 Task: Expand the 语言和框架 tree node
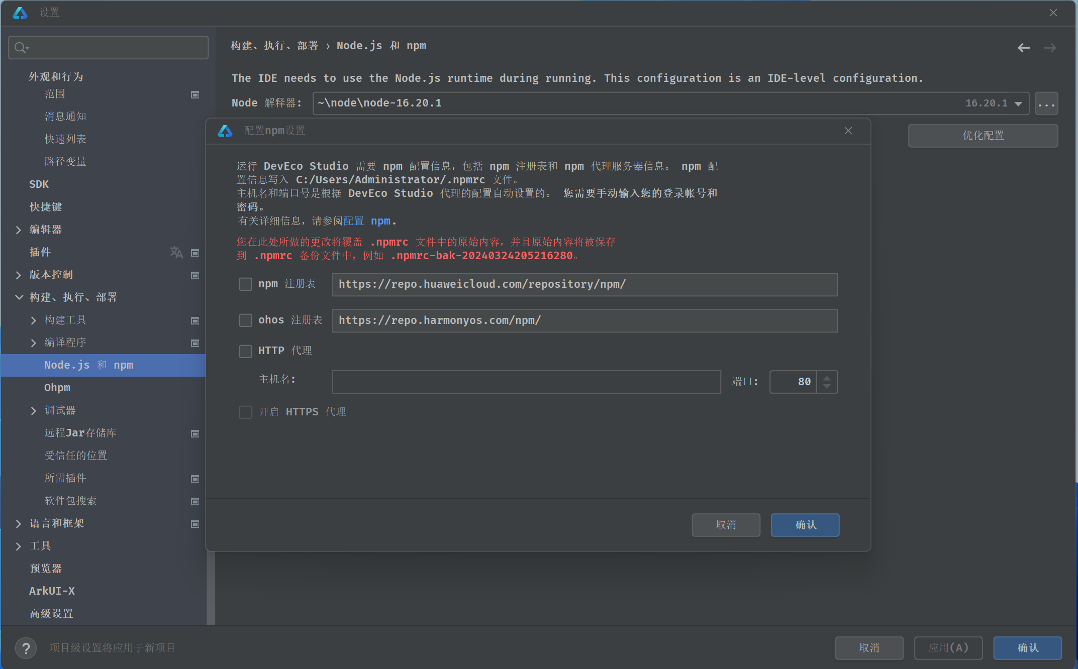(19, 524)
